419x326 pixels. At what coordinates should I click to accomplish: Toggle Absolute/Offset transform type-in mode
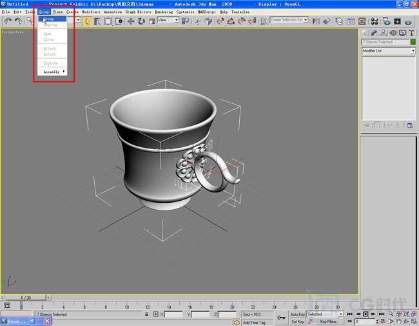point(155,314)
